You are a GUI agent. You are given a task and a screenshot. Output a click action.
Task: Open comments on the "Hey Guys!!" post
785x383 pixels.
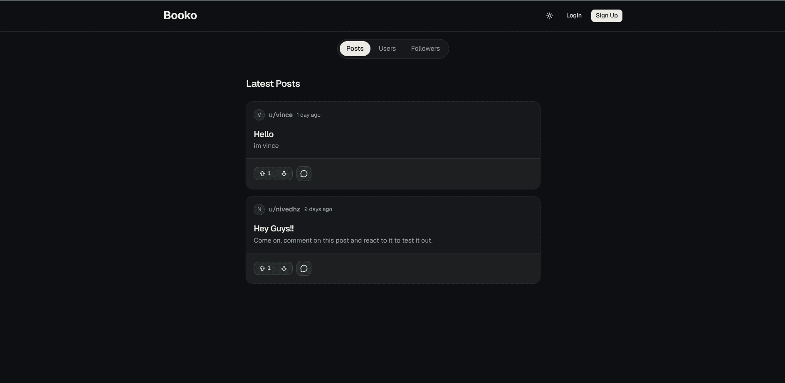(304, 268)
